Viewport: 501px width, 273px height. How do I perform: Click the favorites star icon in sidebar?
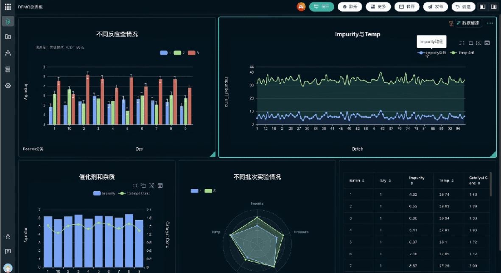click(x=8, y=237)
